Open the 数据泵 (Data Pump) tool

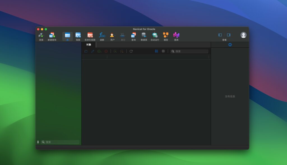[143, 36]
